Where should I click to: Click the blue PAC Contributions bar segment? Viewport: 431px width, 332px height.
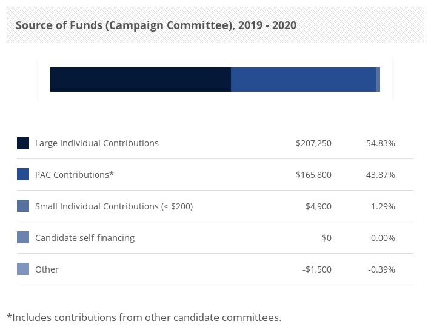click(303, 80)
